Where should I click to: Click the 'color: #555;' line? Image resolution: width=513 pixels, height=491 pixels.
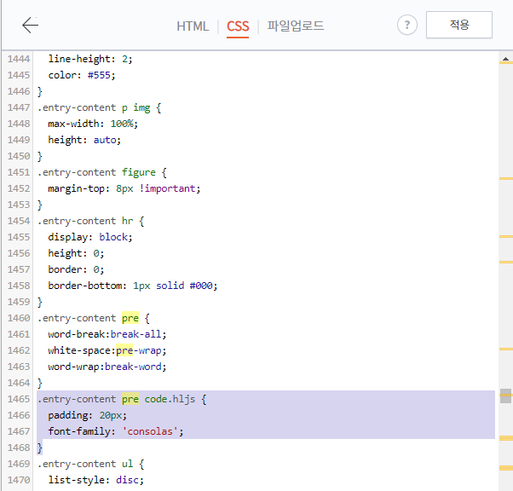pos(82,75)
